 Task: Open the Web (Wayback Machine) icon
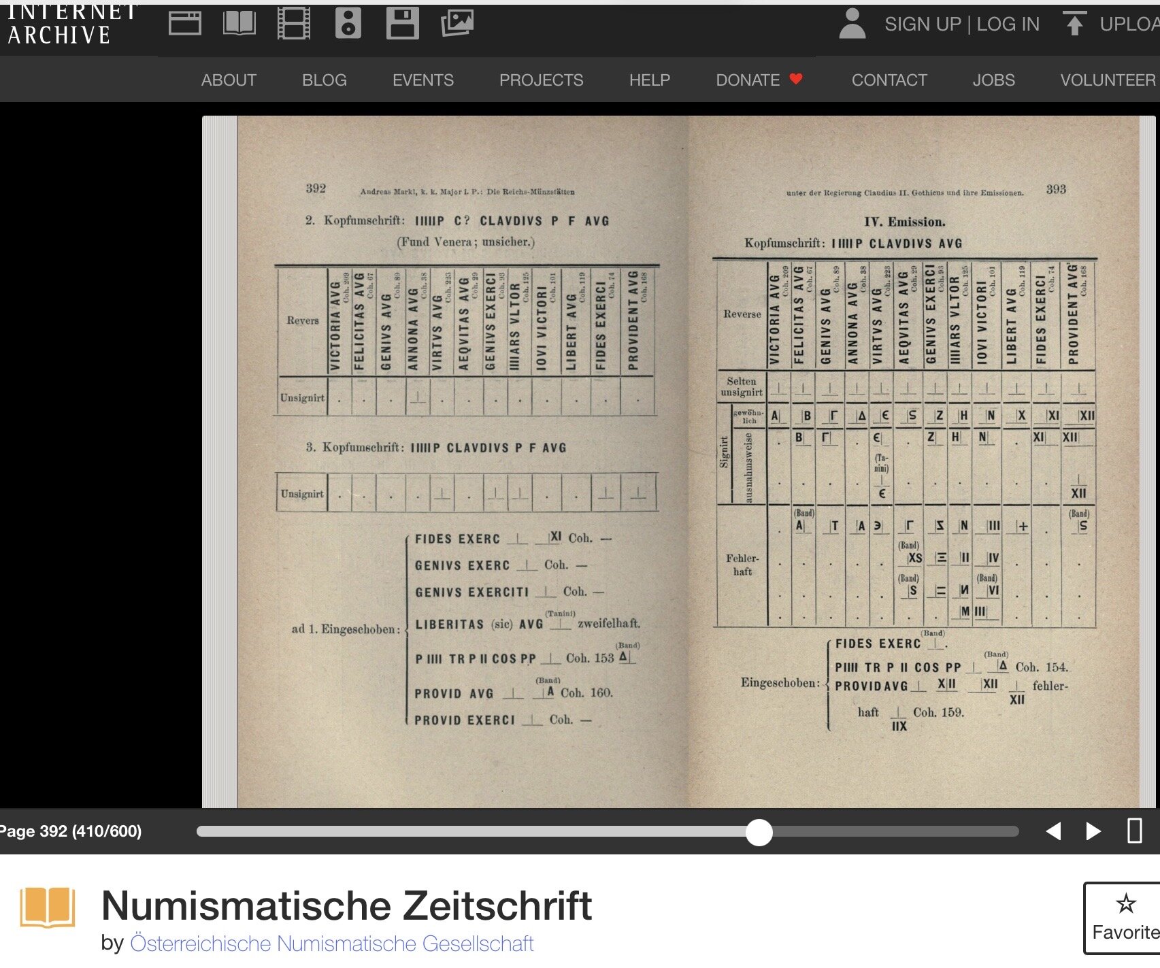184,24
